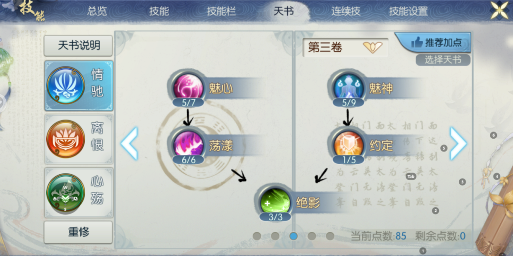Image resolution: width=513 pixels, height=256 pixels.
Task: Open the 第三卷 volume dropdown
Action: pos(345,48)
